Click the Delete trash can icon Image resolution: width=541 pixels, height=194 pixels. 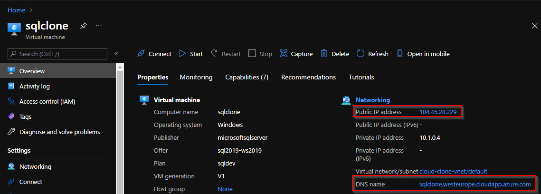(323, 54)
